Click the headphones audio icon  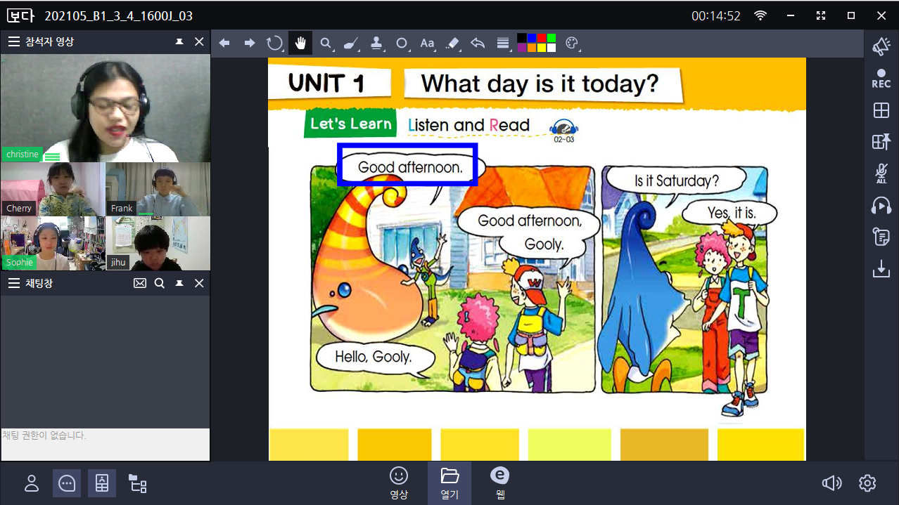[x=881, y=205]
